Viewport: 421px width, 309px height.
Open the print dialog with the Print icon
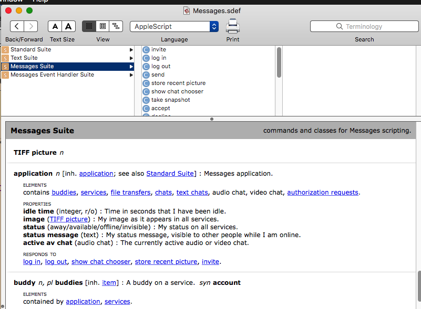pos(232,26)
